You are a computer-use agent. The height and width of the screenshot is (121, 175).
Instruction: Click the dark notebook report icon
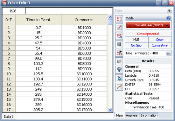(119, 44)
